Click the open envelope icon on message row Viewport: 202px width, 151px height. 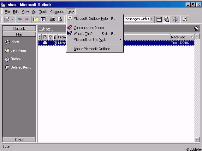point(45,43)
